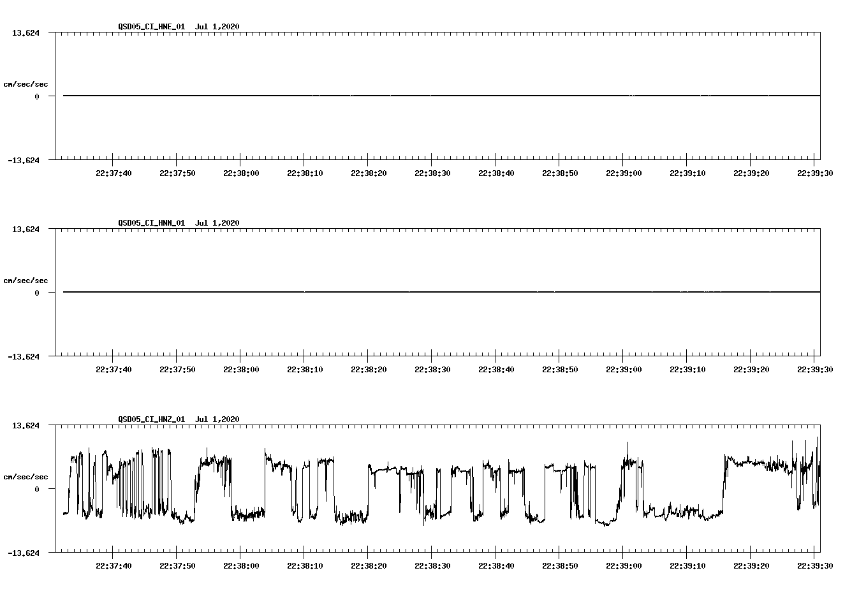The height and width of the screenshot is (589, 866).
Task: Click the cm/sec/sec unit label of HNZ chart
Action: click(x=26, y=477)
